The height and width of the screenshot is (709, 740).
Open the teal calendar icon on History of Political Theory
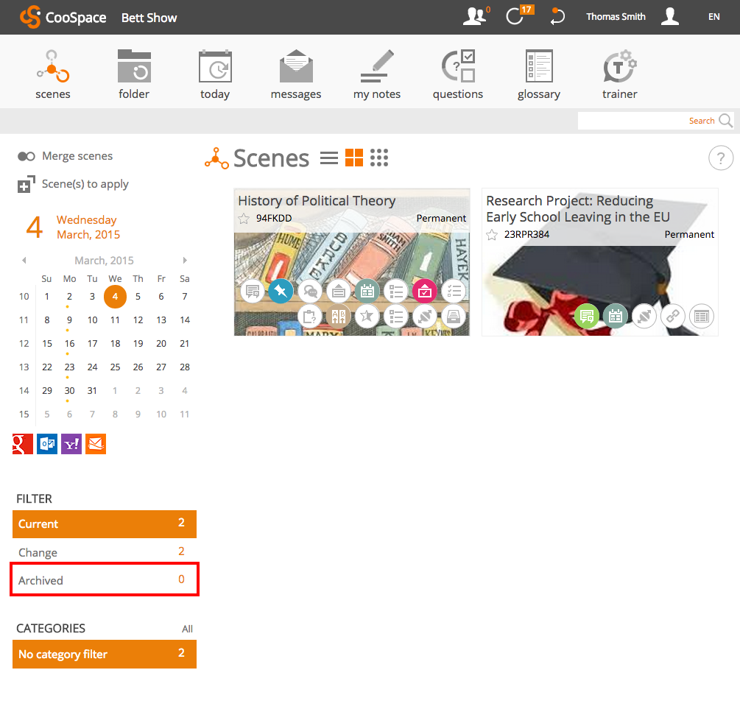pos(367,292)
